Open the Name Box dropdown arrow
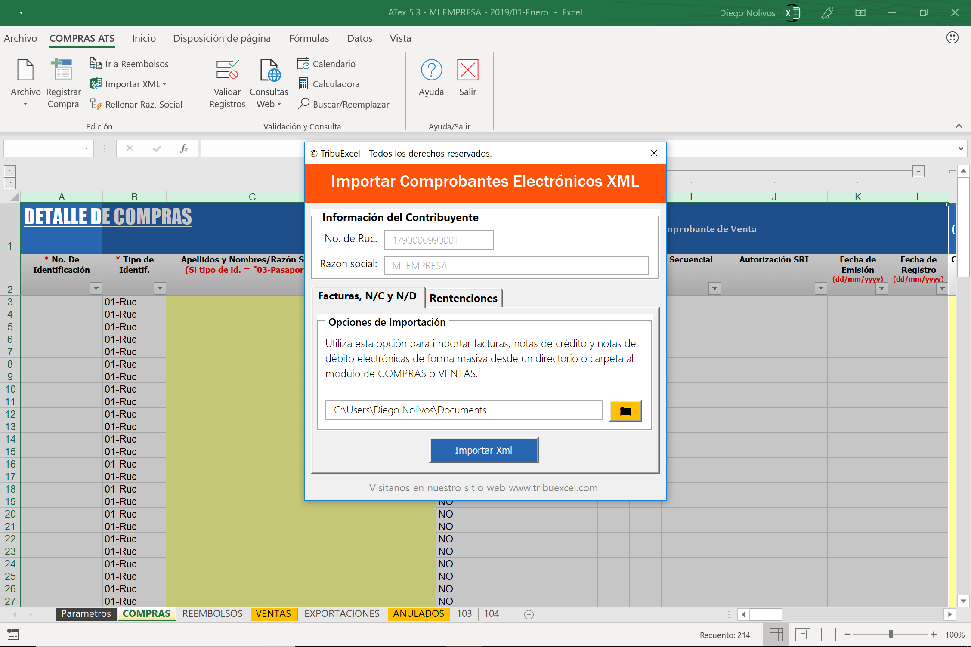The image size is (971, 647). click(87, 148)
